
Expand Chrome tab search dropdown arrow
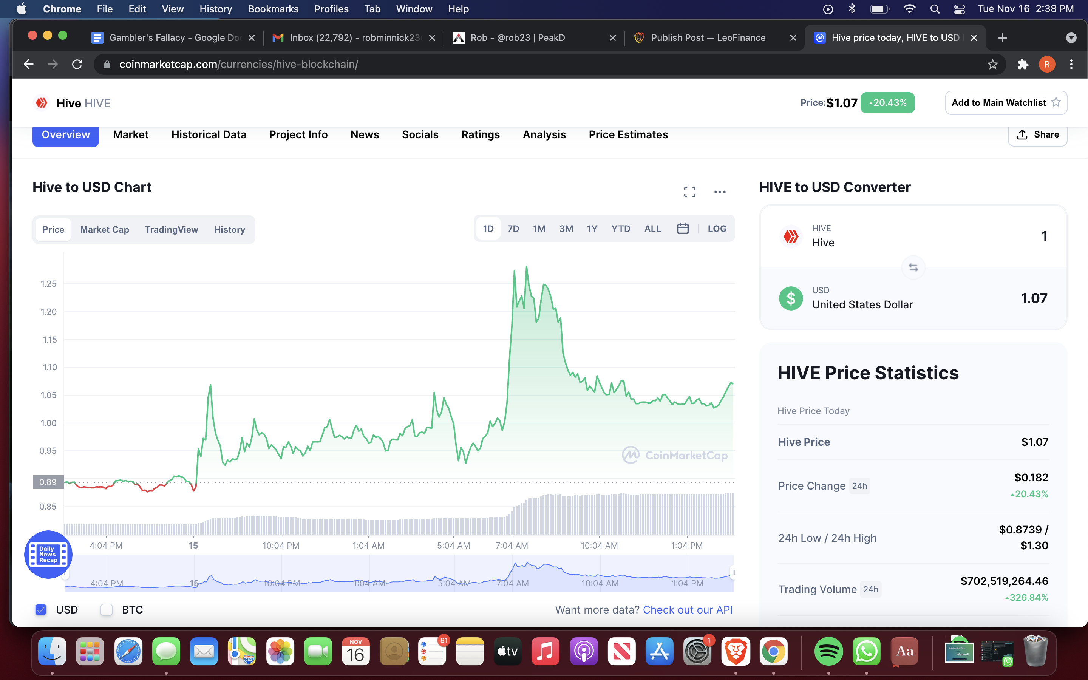[x=1071, y=38]
